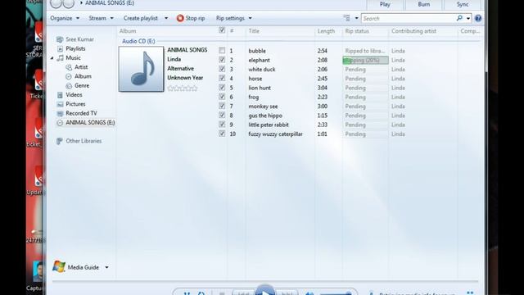This screenshot has height=295, width=524.
Task: Open the Stream dropdown menu
Action: pyautogui.click(x=101, y=18)
